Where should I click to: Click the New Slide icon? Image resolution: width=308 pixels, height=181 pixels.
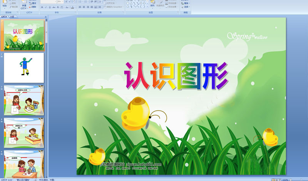point(23,5)
